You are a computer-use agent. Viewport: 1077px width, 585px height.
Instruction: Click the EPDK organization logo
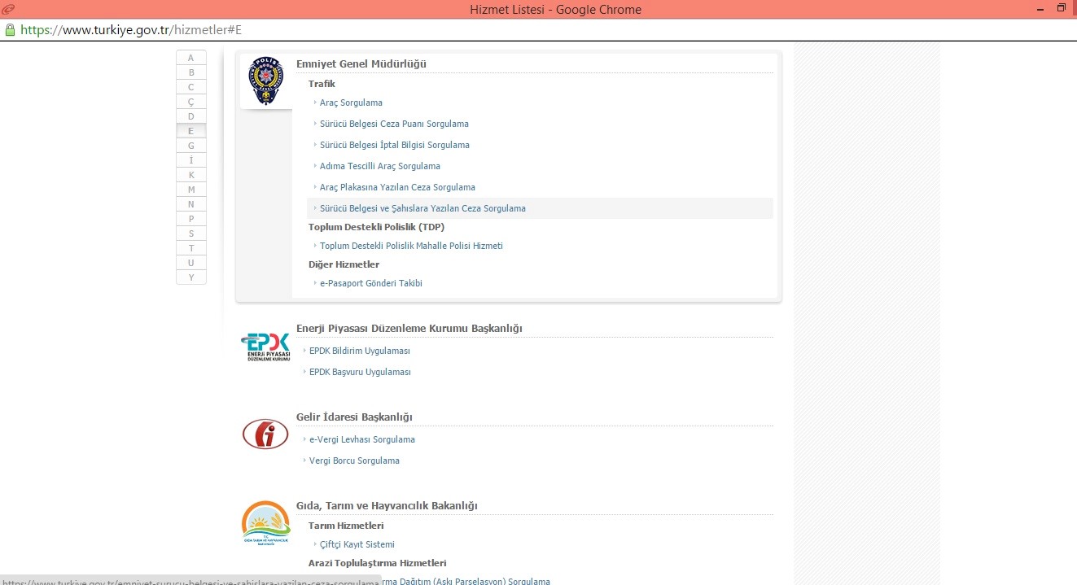coord(265,347)
